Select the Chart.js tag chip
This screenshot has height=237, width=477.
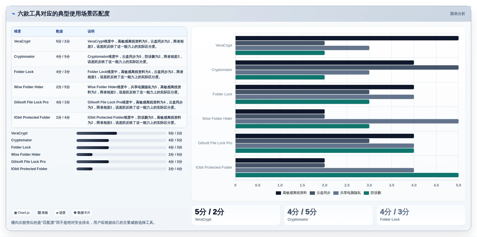pyautogui.click(x=22, y=213)
